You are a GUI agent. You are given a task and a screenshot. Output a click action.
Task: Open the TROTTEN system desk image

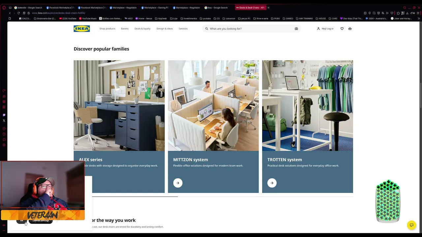point(308,105)
